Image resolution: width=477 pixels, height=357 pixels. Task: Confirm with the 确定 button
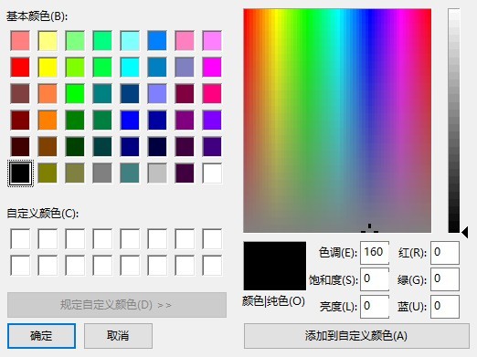[x=41, y=336]
